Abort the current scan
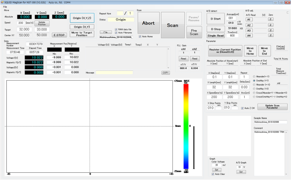This screenshot has height=180, width=291. pos(148,23)
